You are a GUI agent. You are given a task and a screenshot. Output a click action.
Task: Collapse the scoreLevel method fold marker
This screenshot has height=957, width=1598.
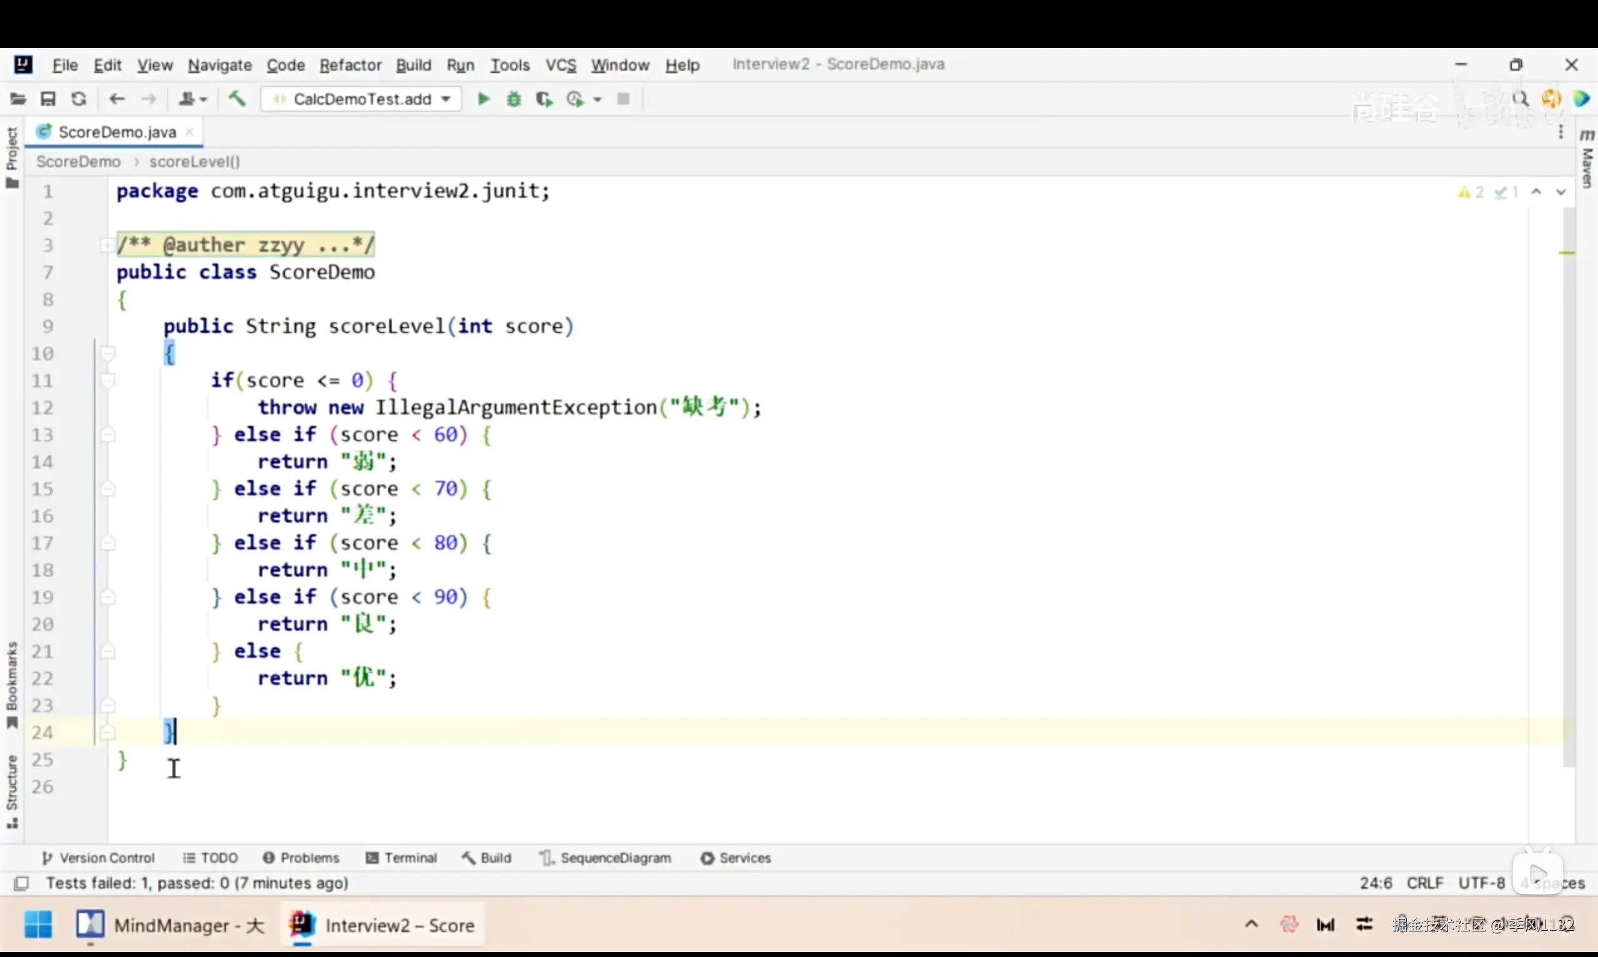click(x=107, y=354)
